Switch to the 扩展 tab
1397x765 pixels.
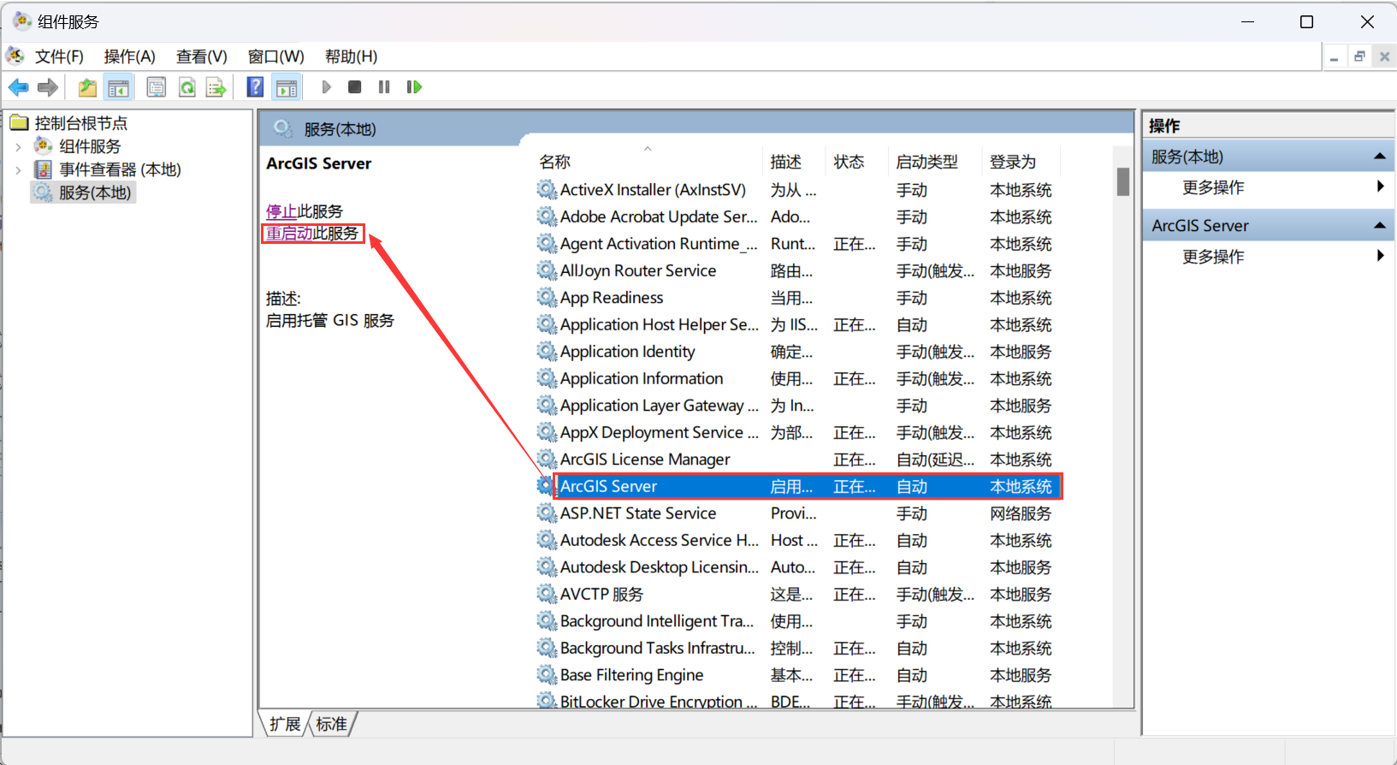286,724
